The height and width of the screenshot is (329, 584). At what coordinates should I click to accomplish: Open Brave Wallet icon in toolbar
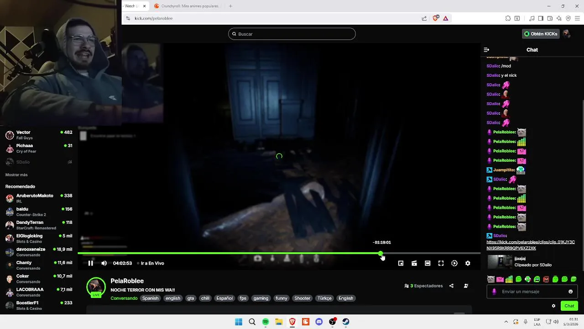550,18
